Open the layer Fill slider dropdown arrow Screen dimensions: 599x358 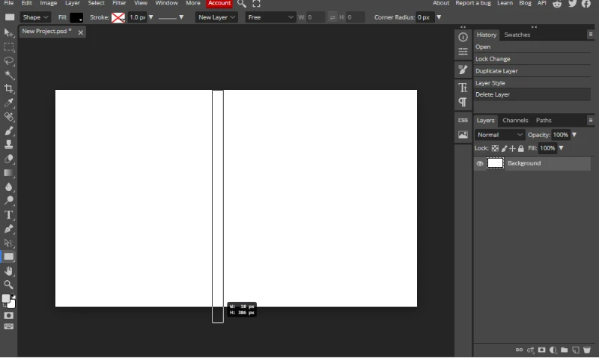click(x=561, y=148)
